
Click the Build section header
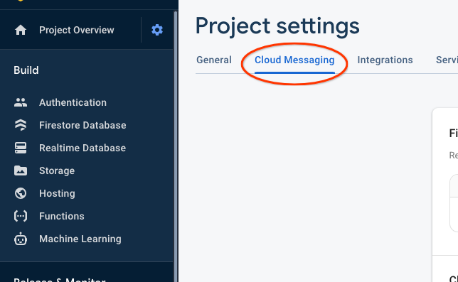(x=26, y=70)
